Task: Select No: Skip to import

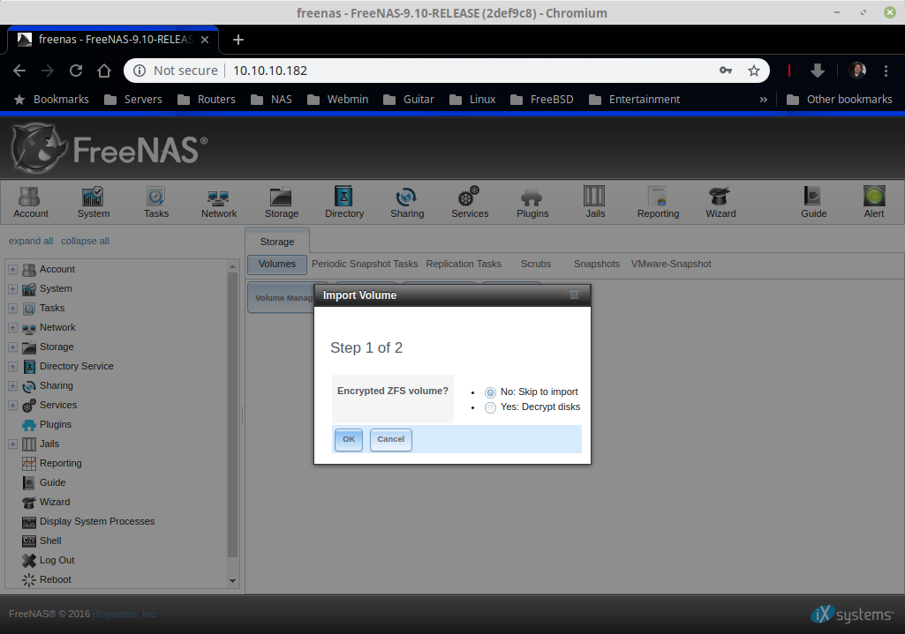Action: [490, 392]
